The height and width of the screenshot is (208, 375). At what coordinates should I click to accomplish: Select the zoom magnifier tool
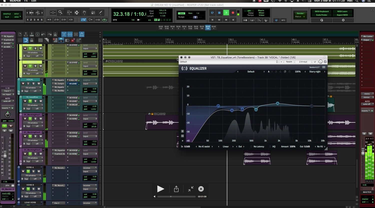60,12
